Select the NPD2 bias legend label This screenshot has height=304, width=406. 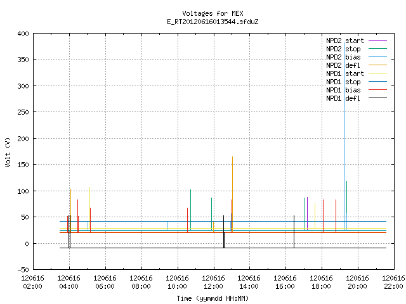343,57
